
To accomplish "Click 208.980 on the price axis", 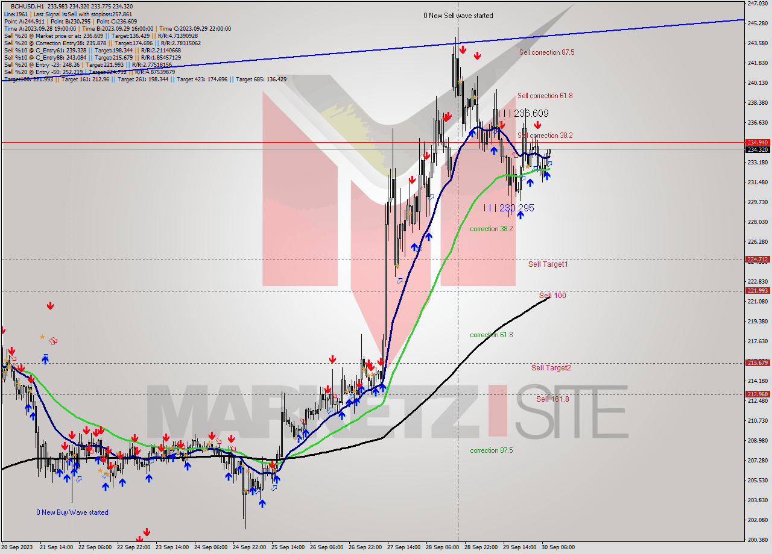I will point(758,440).
